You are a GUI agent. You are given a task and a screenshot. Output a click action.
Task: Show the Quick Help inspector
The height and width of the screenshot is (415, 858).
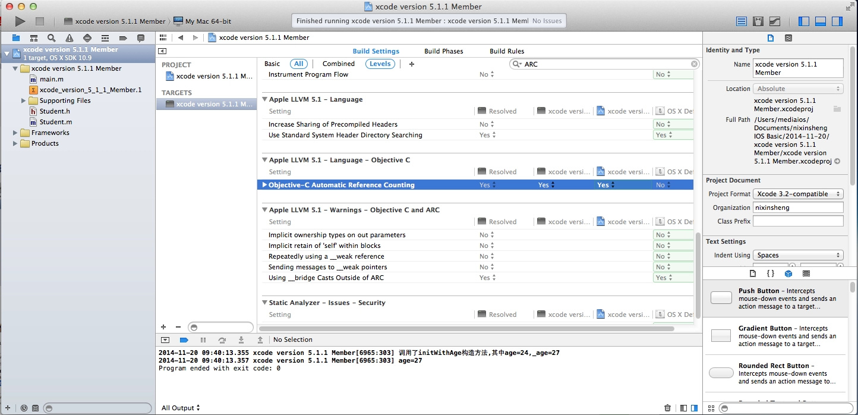788,38
